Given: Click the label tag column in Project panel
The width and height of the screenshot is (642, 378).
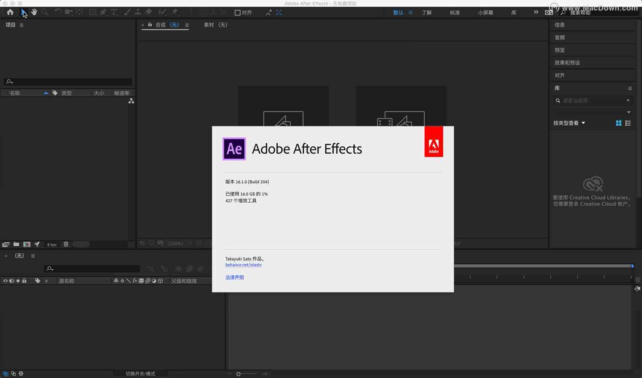Looking at the screenshot, I should [55, 93].
